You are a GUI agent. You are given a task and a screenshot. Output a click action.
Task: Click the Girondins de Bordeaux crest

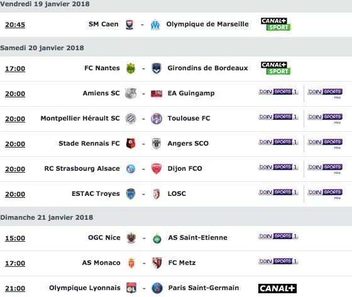point(157,68)
